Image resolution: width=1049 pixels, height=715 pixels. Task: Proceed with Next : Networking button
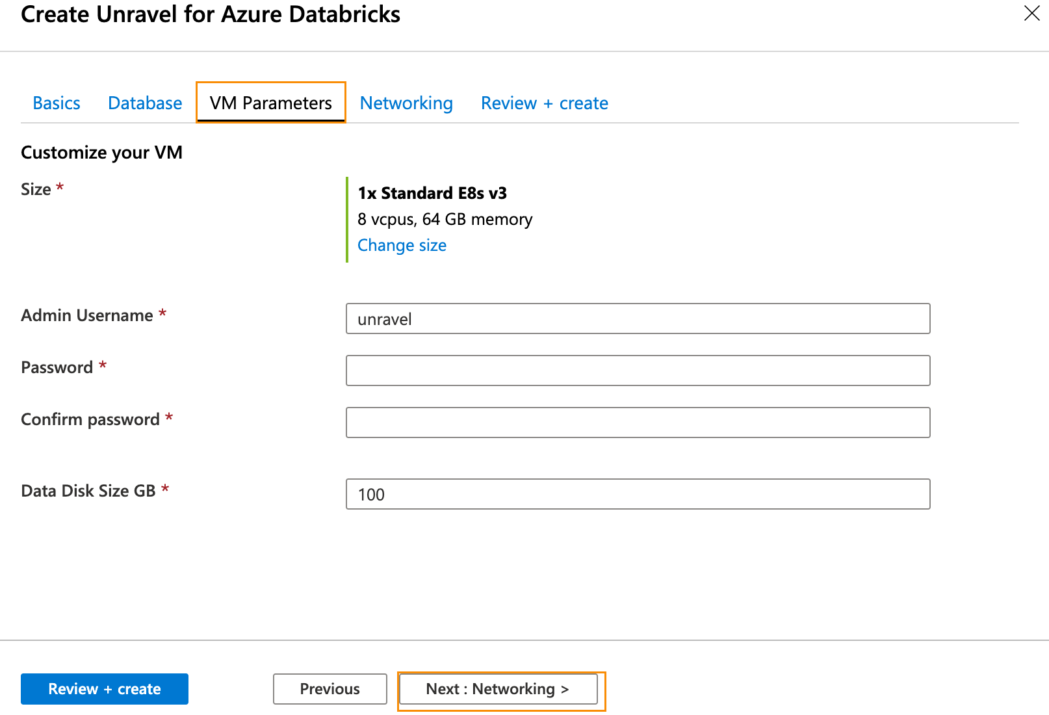[x=499, y=689]
